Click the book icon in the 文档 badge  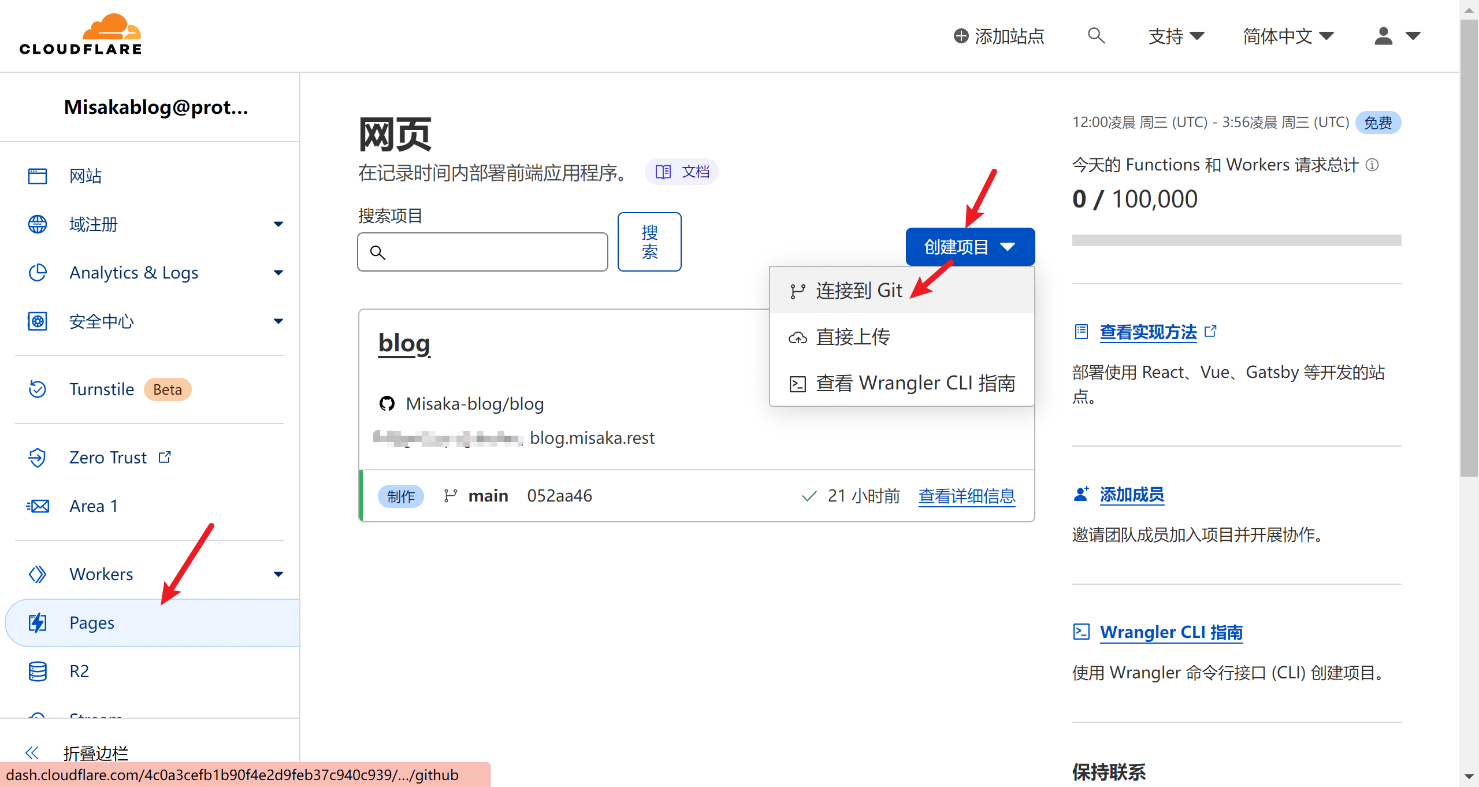(x=663, y=172)
